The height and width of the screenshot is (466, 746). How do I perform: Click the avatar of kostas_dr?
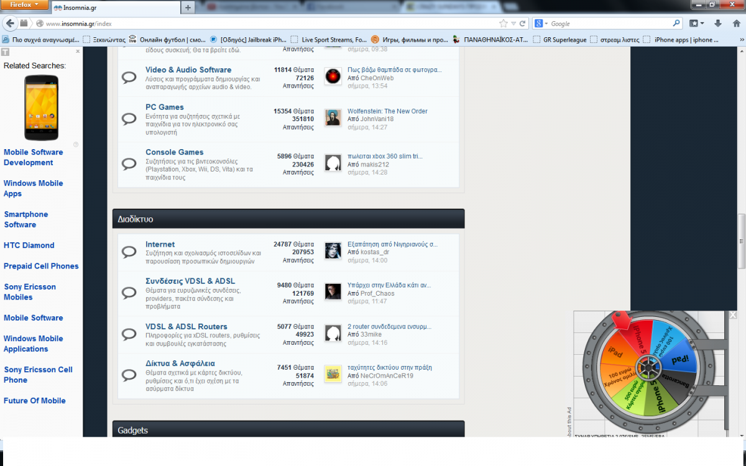333,250
